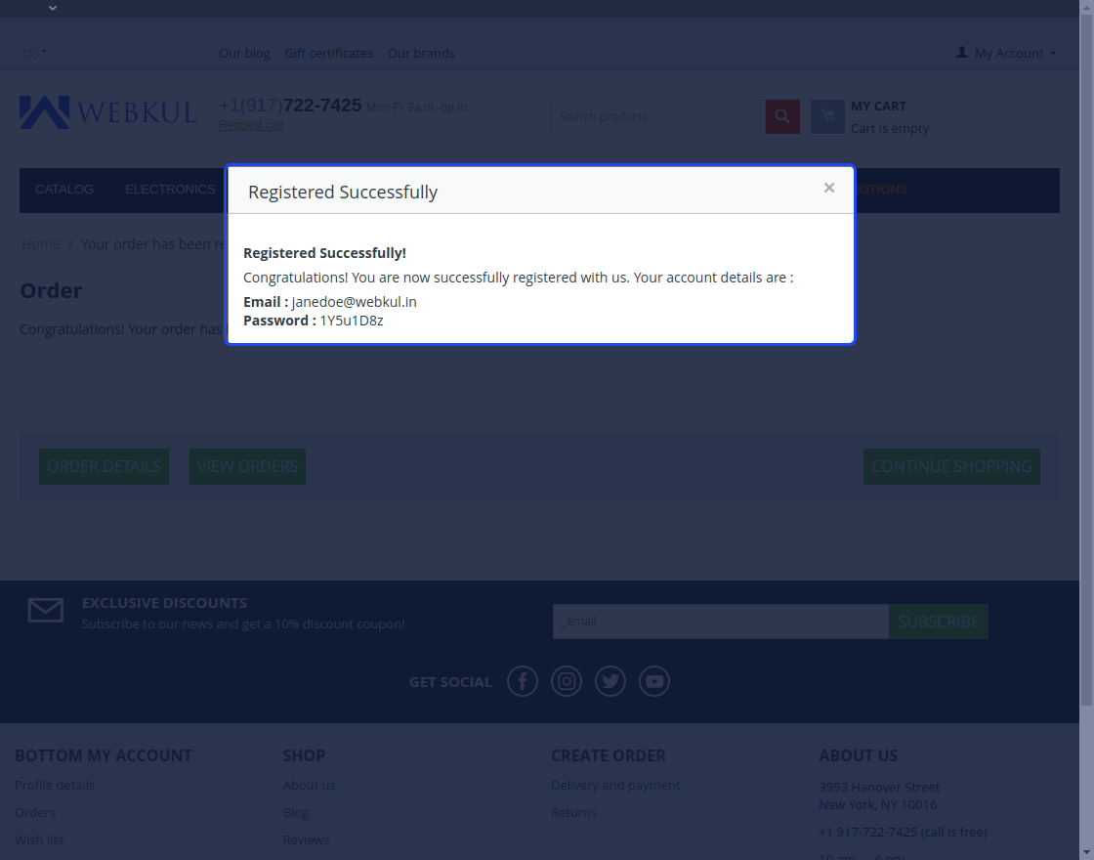Open the Our blog link

[x=244, y=53]
